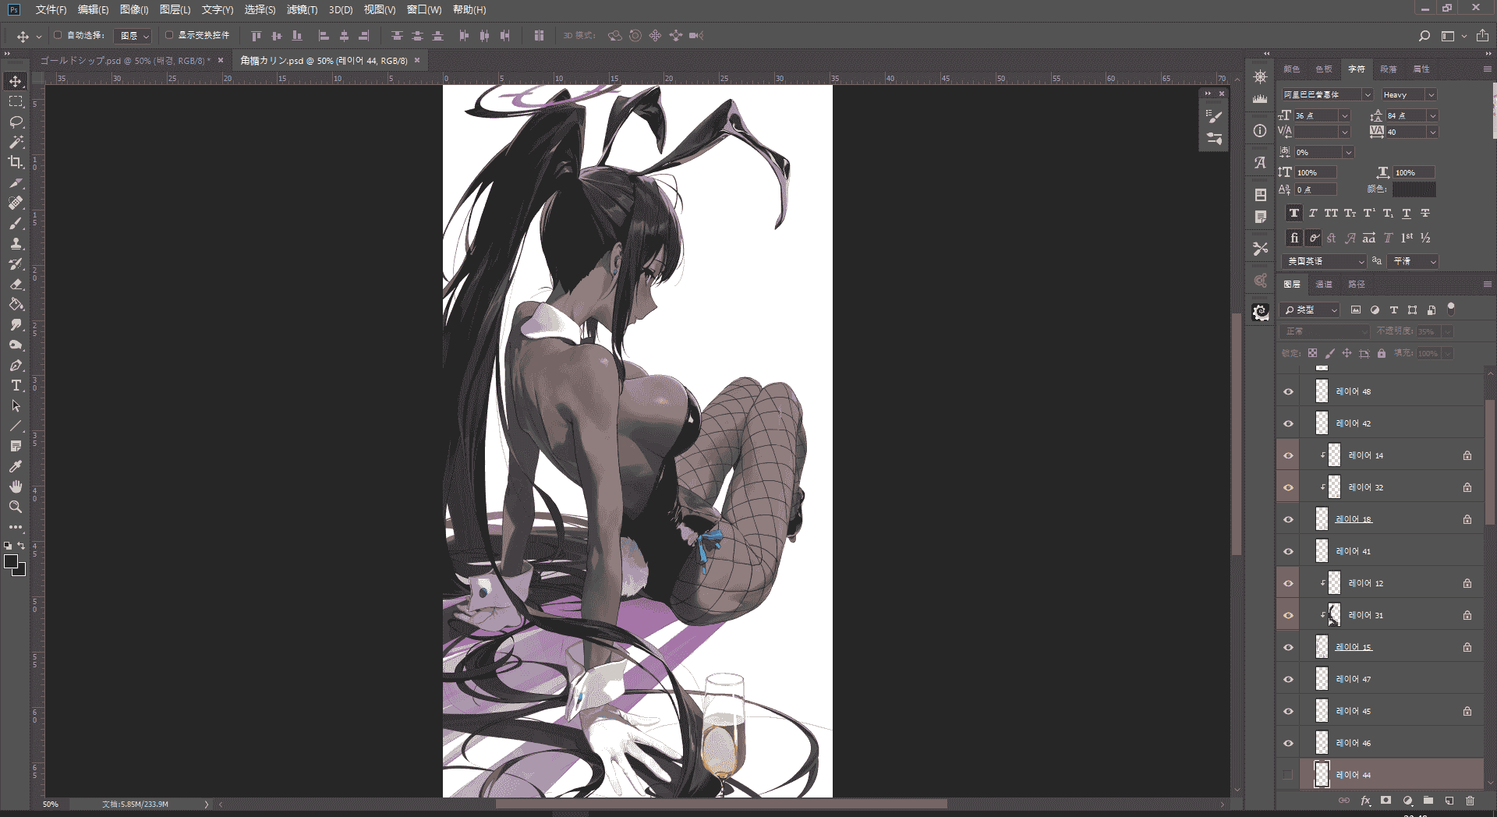Click the delete layer trash icon
1497x817 pixels.
pyautogui.click(x=1470, y=801)
